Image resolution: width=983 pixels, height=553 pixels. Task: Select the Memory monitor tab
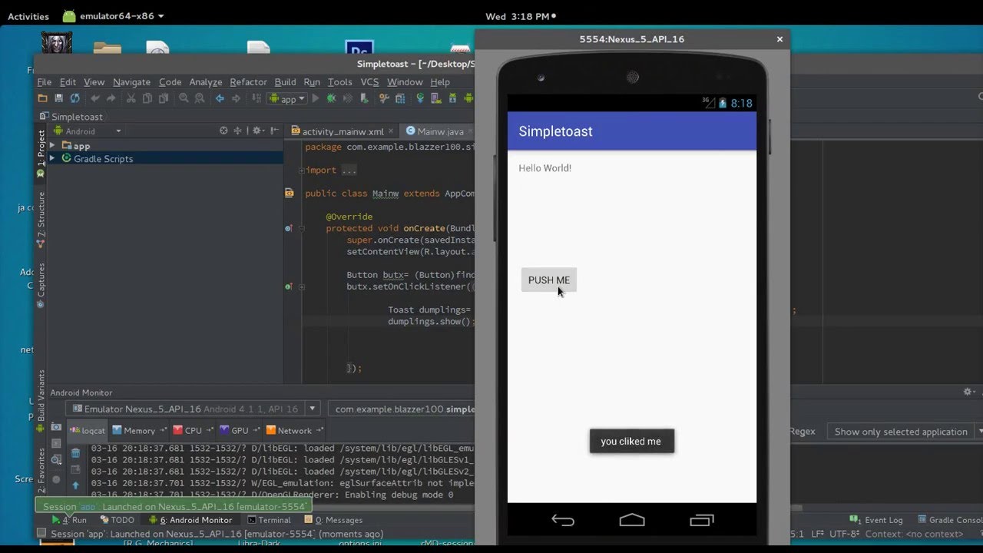point(138,430)
